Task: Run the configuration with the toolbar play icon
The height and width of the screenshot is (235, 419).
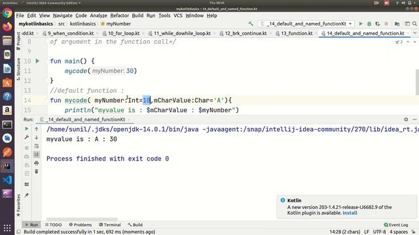Action: tap(361, 23)
